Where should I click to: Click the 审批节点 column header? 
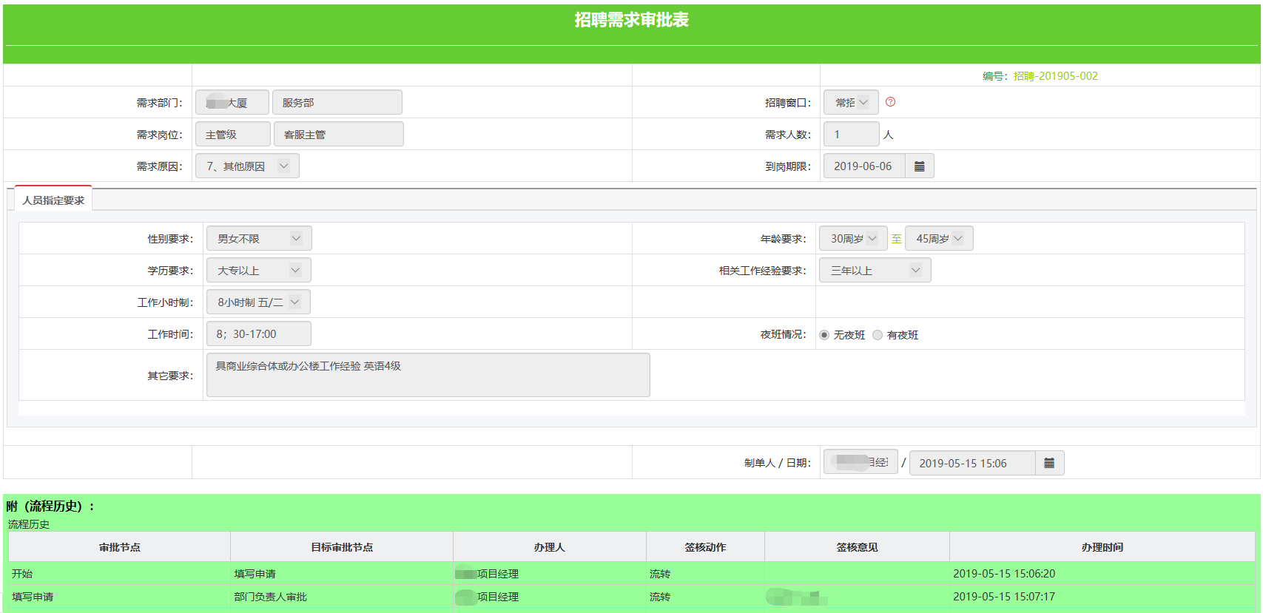click(119, 547)
